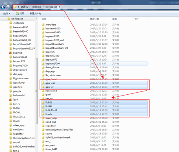This screenshot has width=179, height=152.
Task: Click the 新建文件夹 toolbar button
Action: pyautogui.click(x=35, y=13)
